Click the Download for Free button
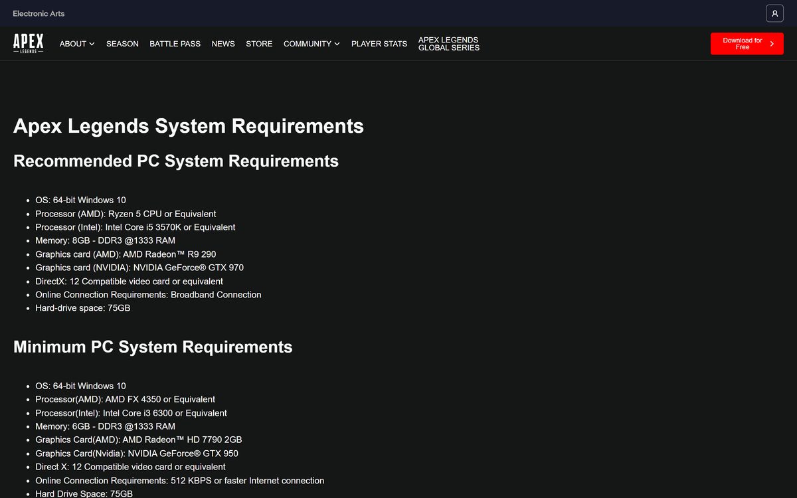 747,44
